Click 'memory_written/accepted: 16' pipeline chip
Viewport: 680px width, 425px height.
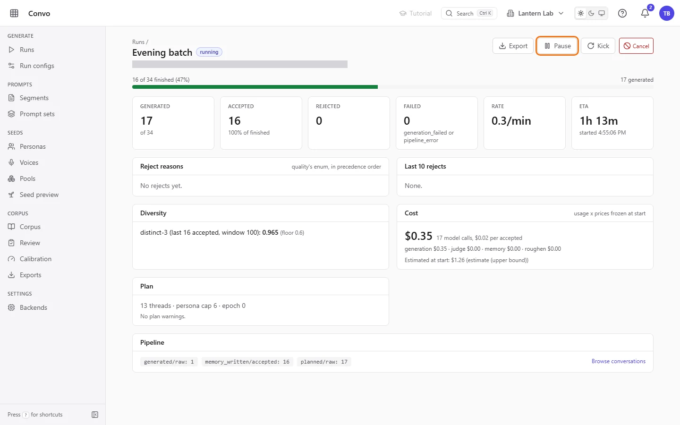pyautogui.click(x=247, y=362)
